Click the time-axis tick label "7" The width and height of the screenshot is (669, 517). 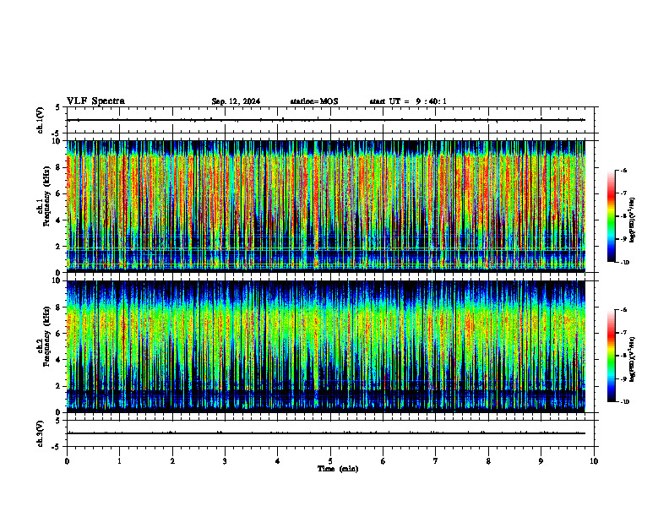(x=436, y=461)
